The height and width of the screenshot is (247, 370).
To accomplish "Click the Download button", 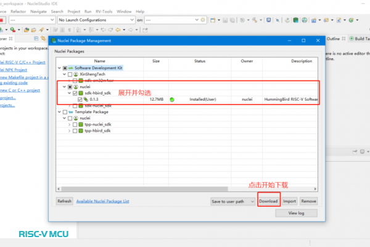I will coord(268,201).
